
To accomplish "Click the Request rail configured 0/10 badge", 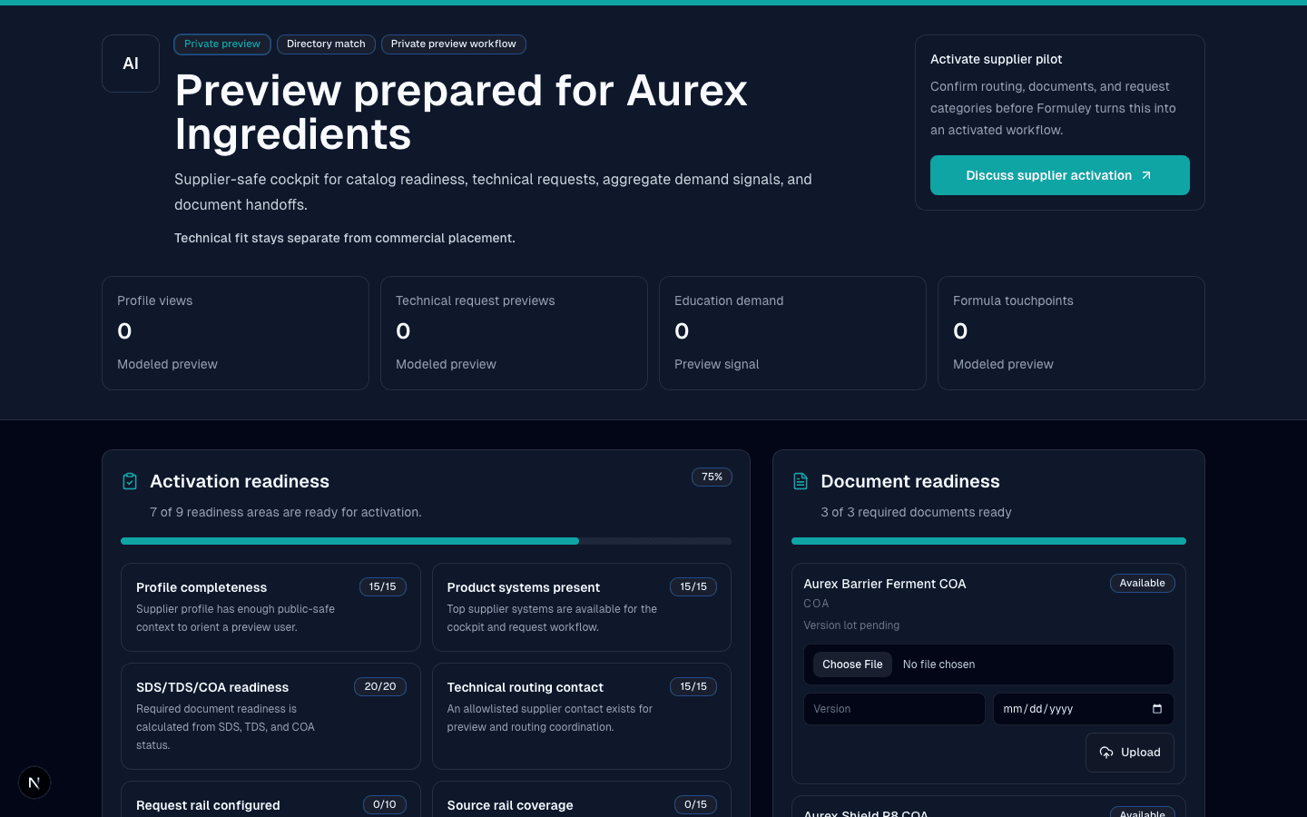I will [x=385, y=805].
